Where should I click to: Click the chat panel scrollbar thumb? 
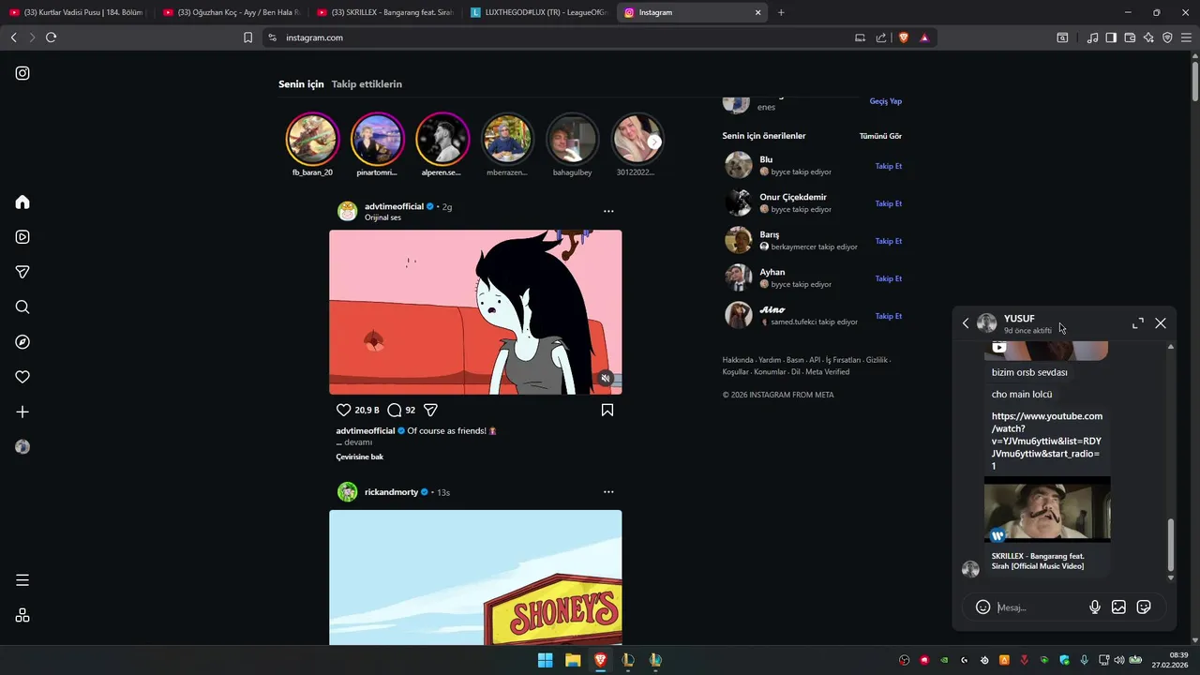pos(1170,545)
